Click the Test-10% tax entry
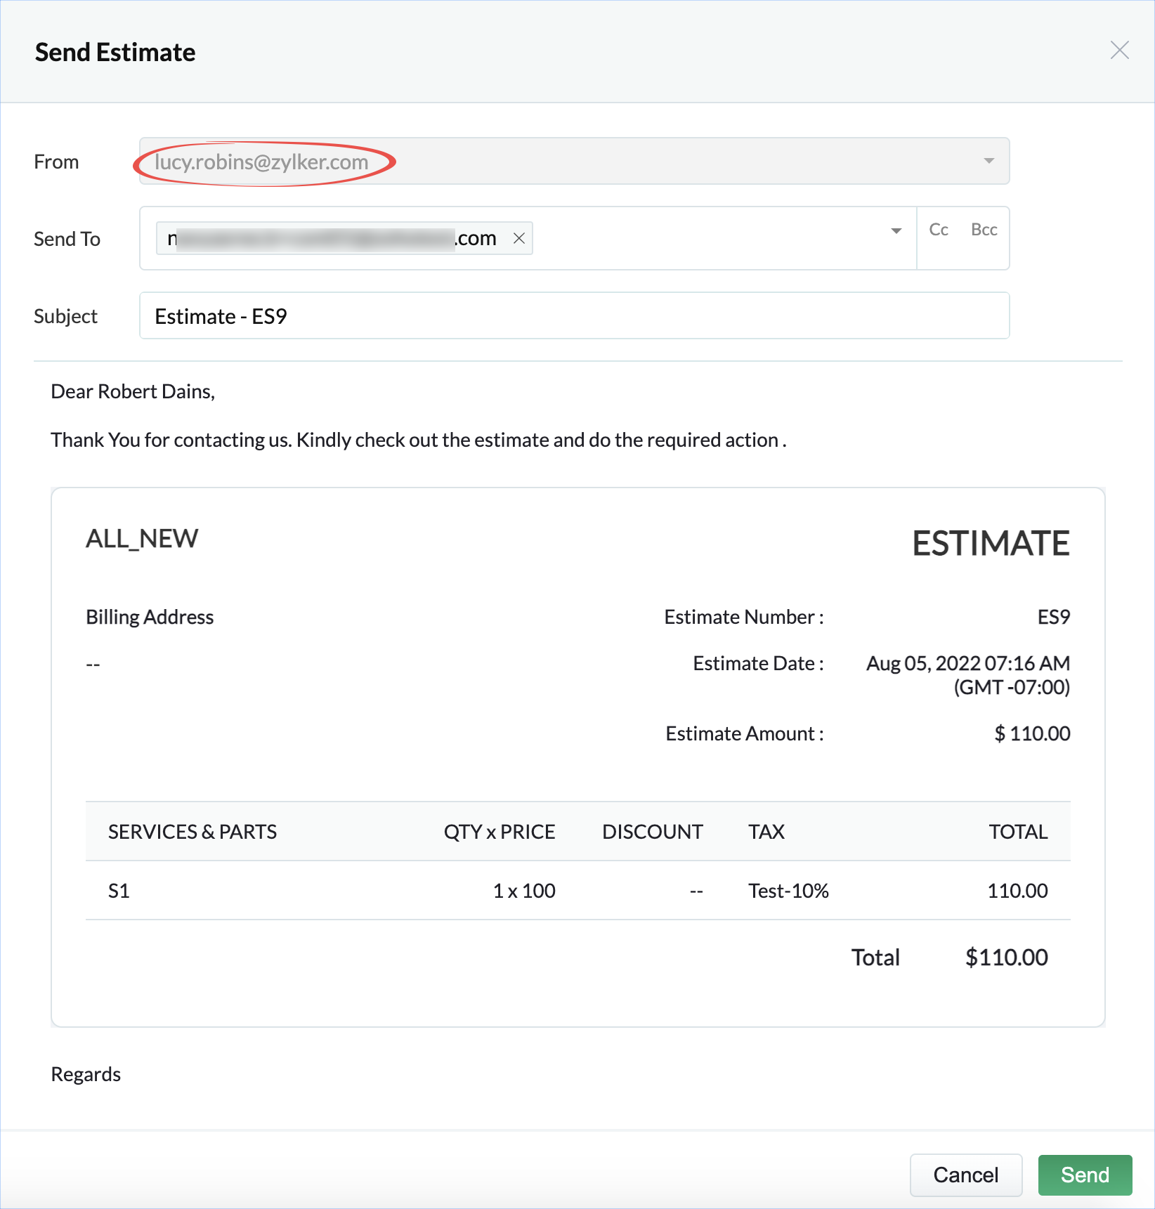 pyautogui.click(x=788, y=891)
